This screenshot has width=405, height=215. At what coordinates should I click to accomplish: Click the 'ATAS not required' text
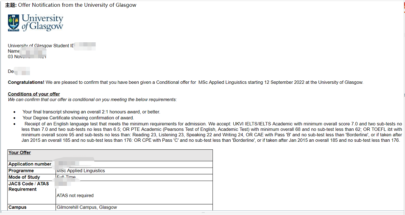click(75, 196)
